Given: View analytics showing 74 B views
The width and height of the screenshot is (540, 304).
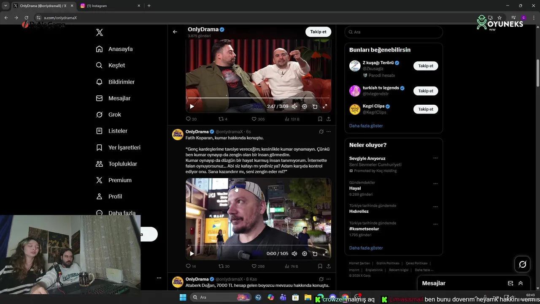Looking at the screenshot, I should click(292, 266).
